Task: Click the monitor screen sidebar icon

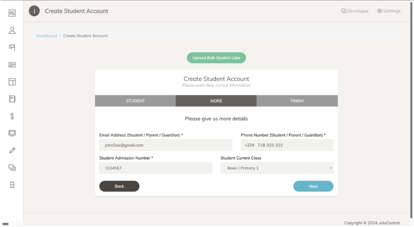Action: pyautogui.click(x=12, y=133)
